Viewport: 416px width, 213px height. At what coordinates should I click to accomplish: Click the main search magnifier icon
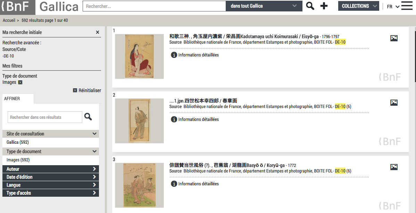pos(310,6)
